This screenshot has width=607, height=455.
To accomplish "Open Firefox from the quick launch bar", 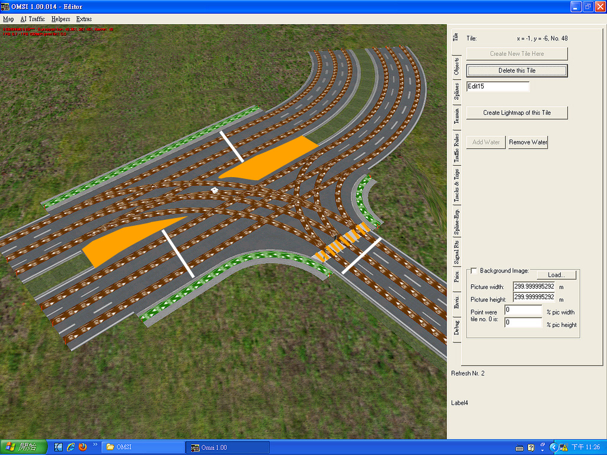I will 82,447.
